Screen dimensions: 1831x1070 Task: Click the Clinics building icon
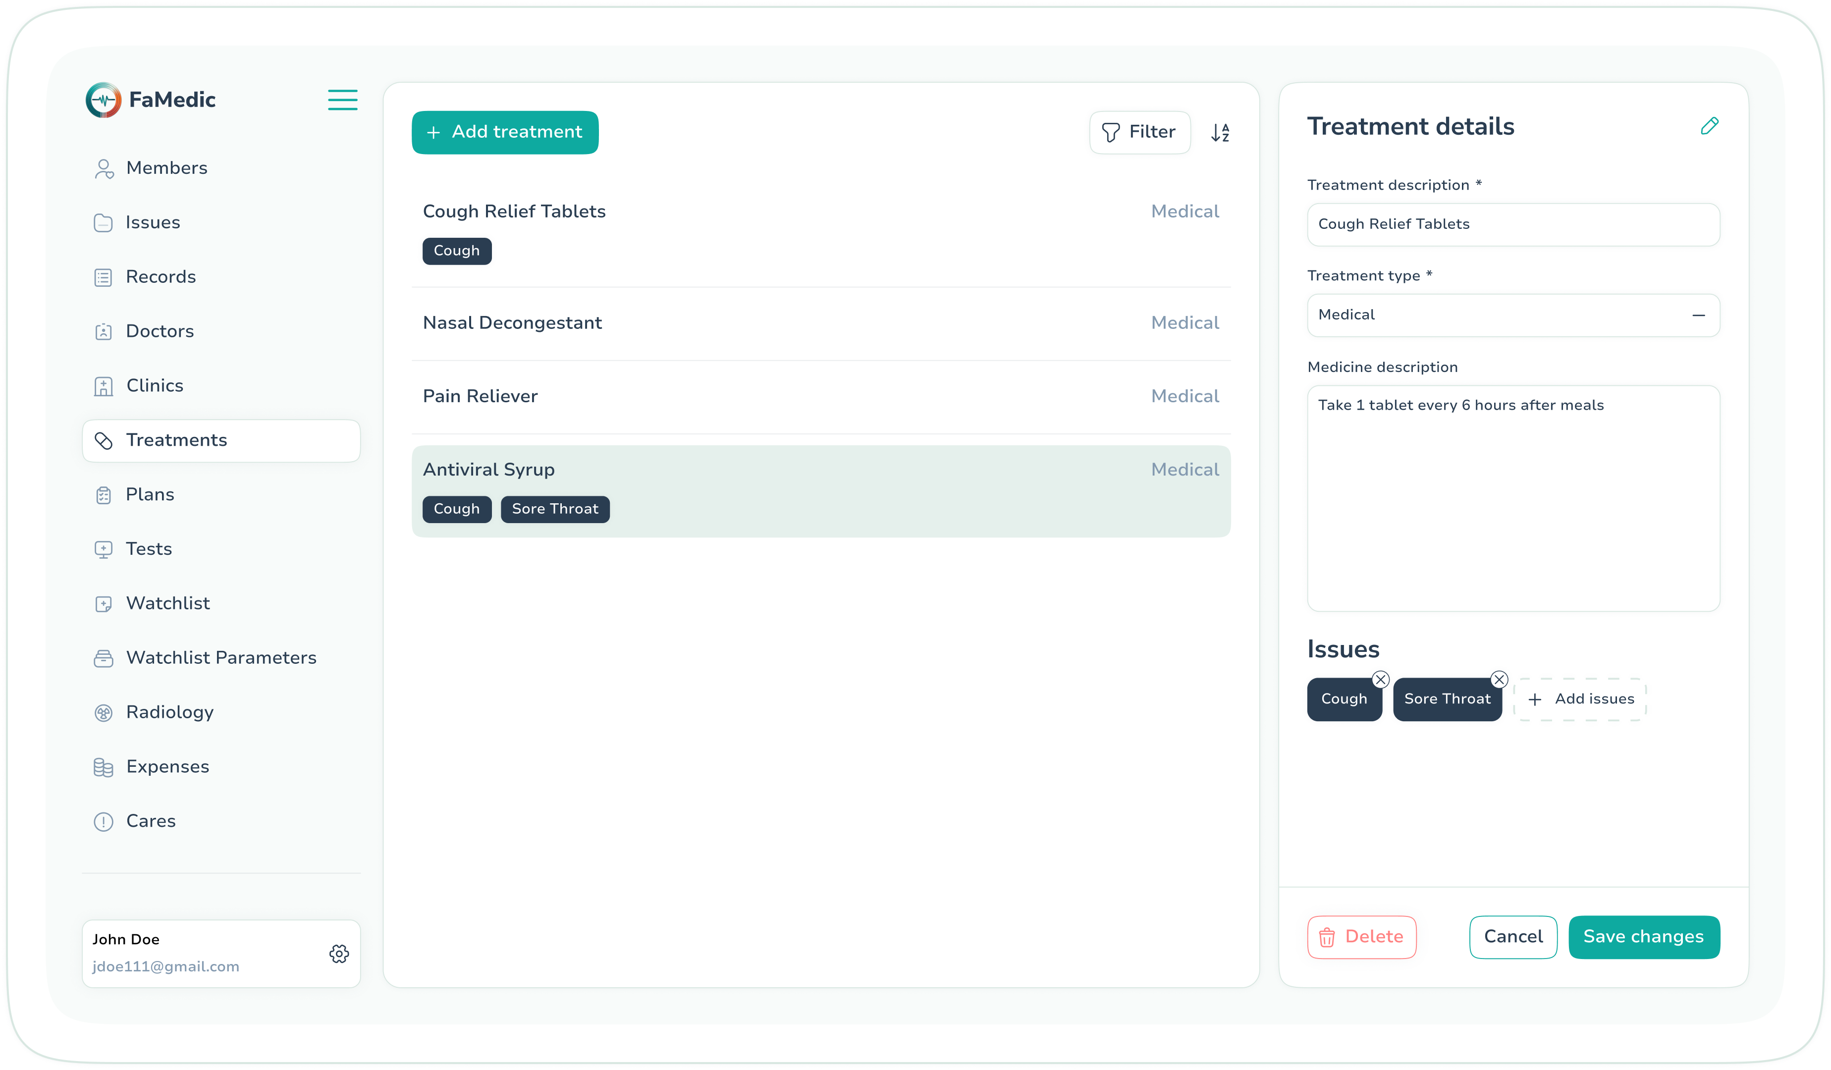pyautogui.click(x=103, y=386)
